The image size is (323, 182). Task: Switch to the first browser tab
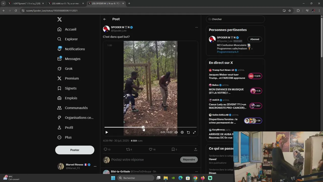(26, 4)
